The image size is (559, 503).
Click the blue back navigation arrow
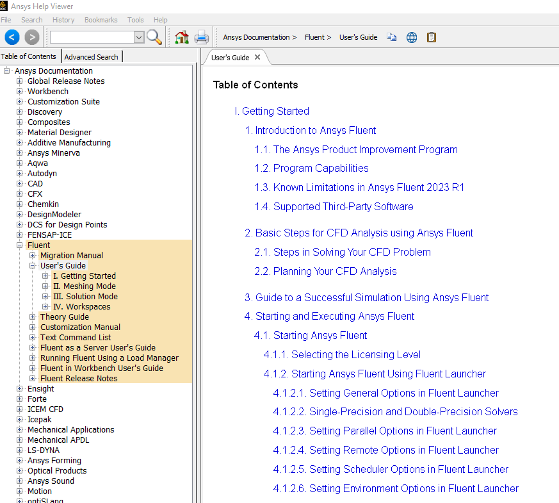pos(12,37)
